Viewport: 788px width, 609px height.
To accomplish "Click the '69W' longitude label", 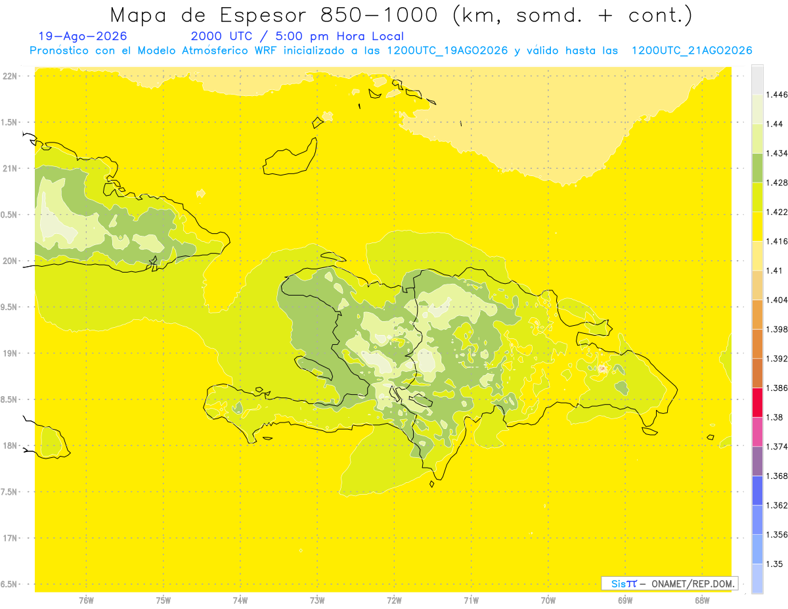I will 625,600.
